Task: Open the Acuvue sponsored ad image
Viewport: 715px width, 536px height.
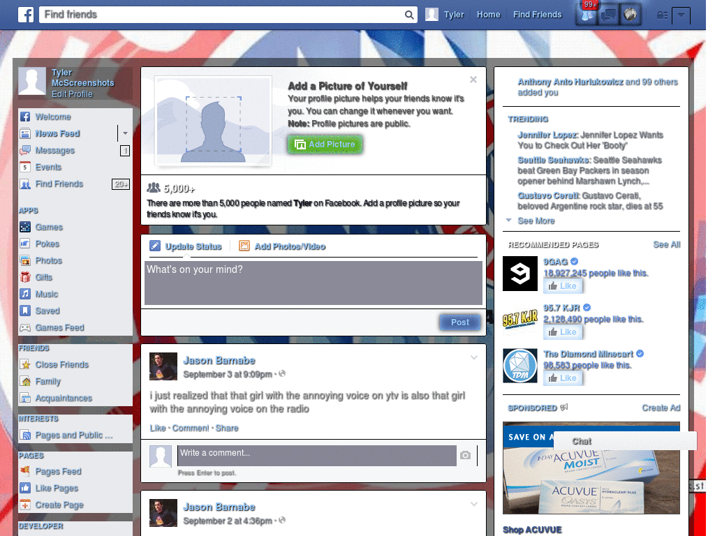Action: (x=591, y=468)
